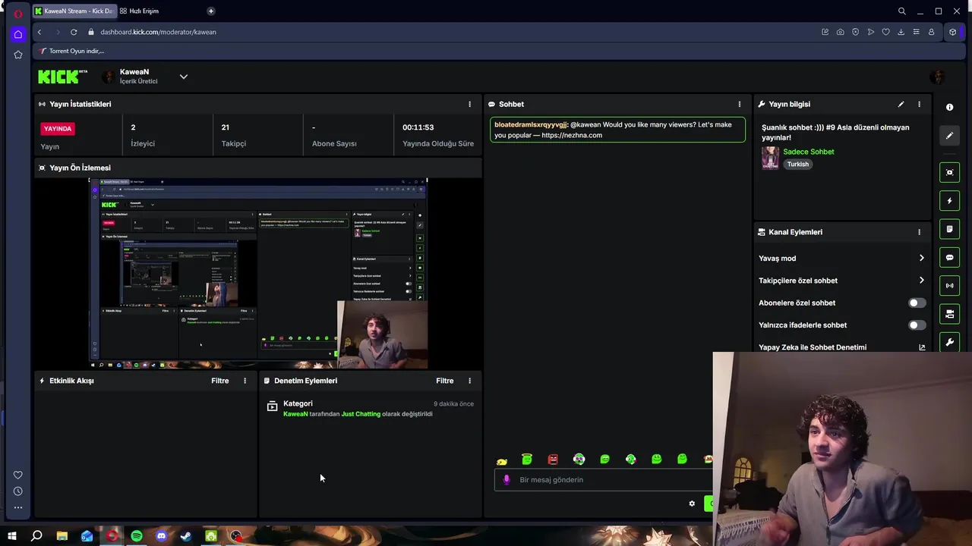Click Opera sidebar heart icon
The image size is (972, 546).
tap(18, 475)
